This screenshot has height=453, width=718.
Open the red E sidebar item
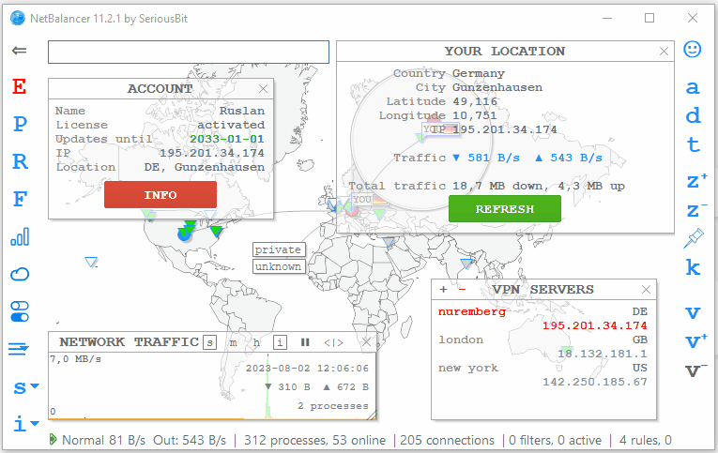pos(19,86)
